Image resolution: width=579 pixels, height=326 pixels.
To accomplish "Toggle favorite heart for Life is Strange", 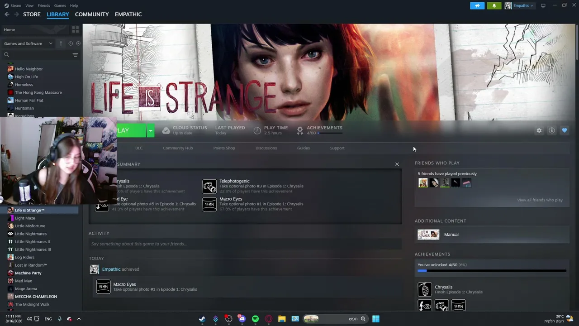I will [564, 130].
